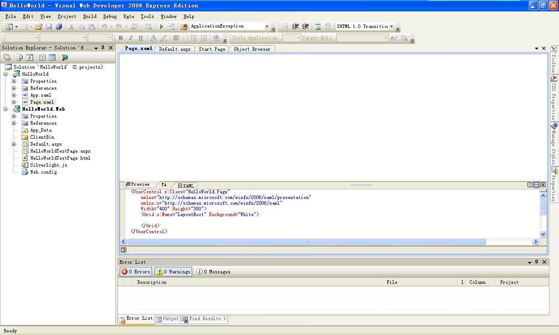
Task: Click the Comment out selected lines icon
Action: 318,27
